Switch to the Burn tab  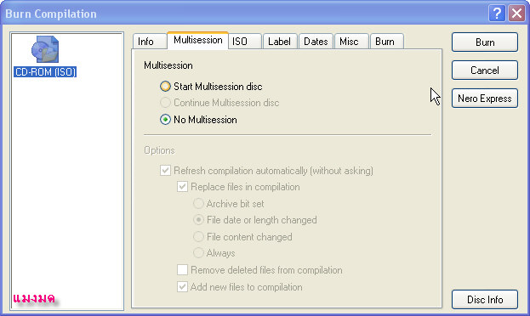(387, 42)
